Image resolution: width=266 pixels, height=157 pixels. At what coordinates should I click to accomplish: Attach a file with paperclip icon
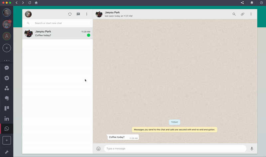pos(243,14)
